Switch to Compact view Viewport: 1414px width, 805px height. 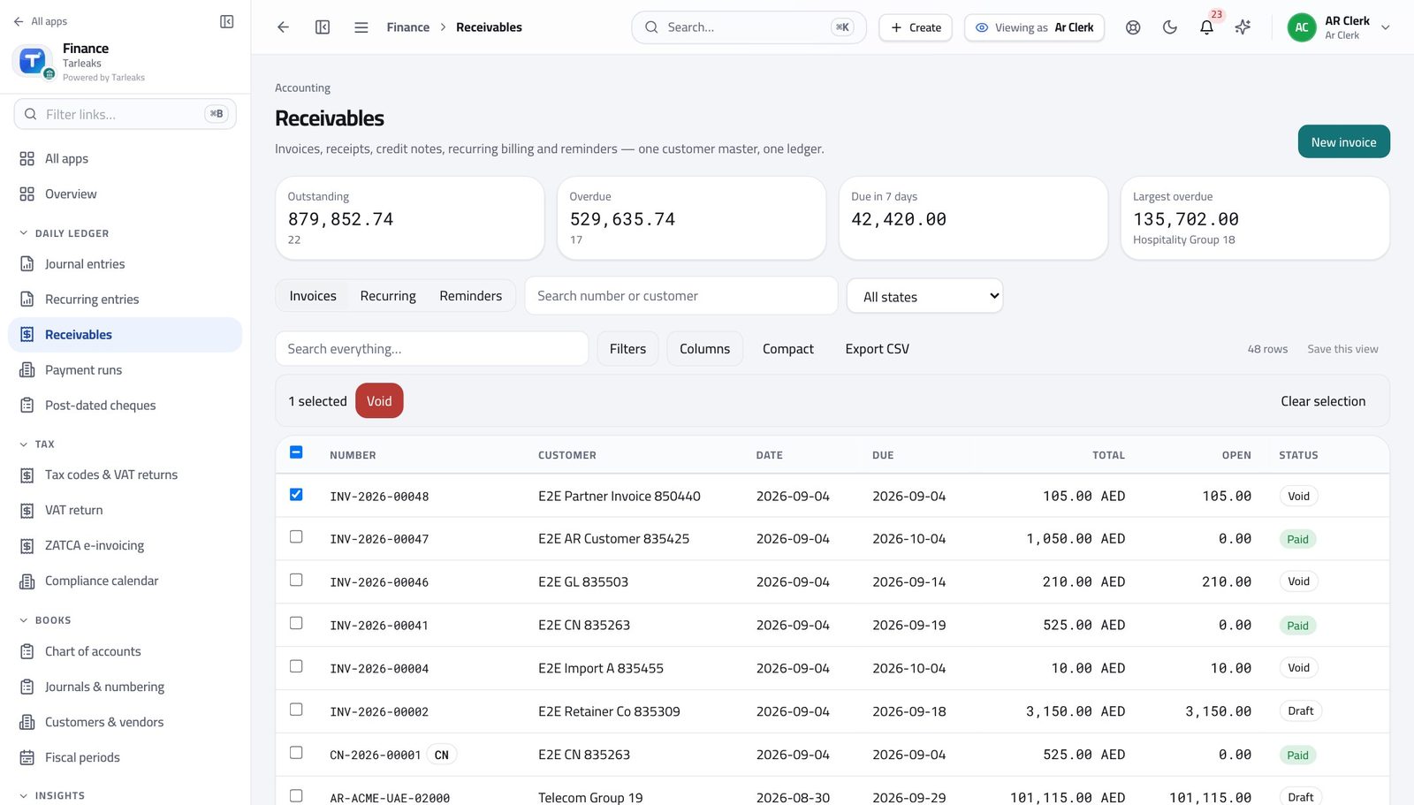pos(788,349)
